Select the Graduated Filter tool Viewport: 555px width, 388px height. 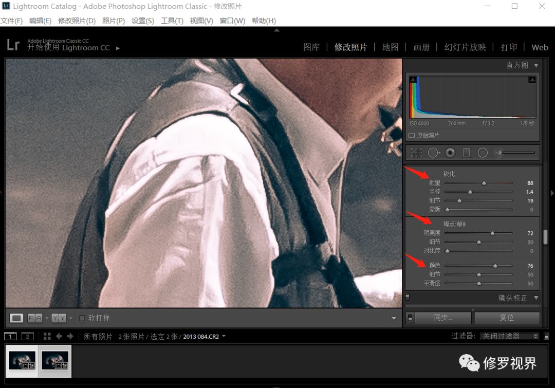click(x=467, y=153)
